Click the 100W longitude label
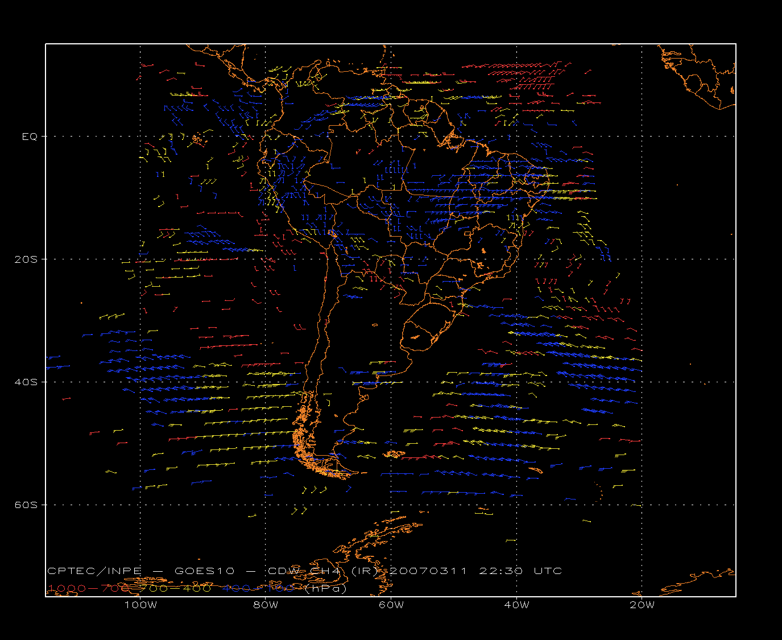 [140, 605]
